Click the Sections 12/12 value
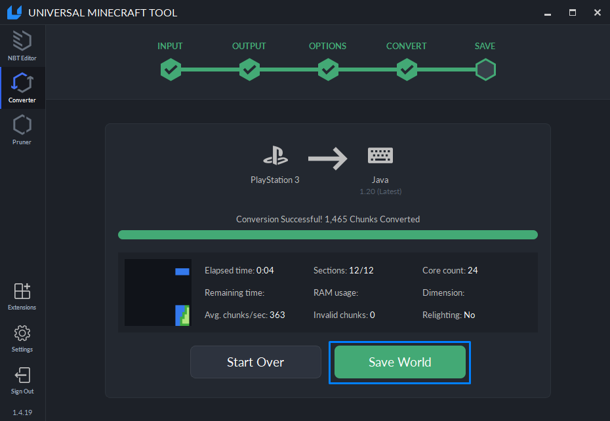The image size is (610, 421). point(361,270)
